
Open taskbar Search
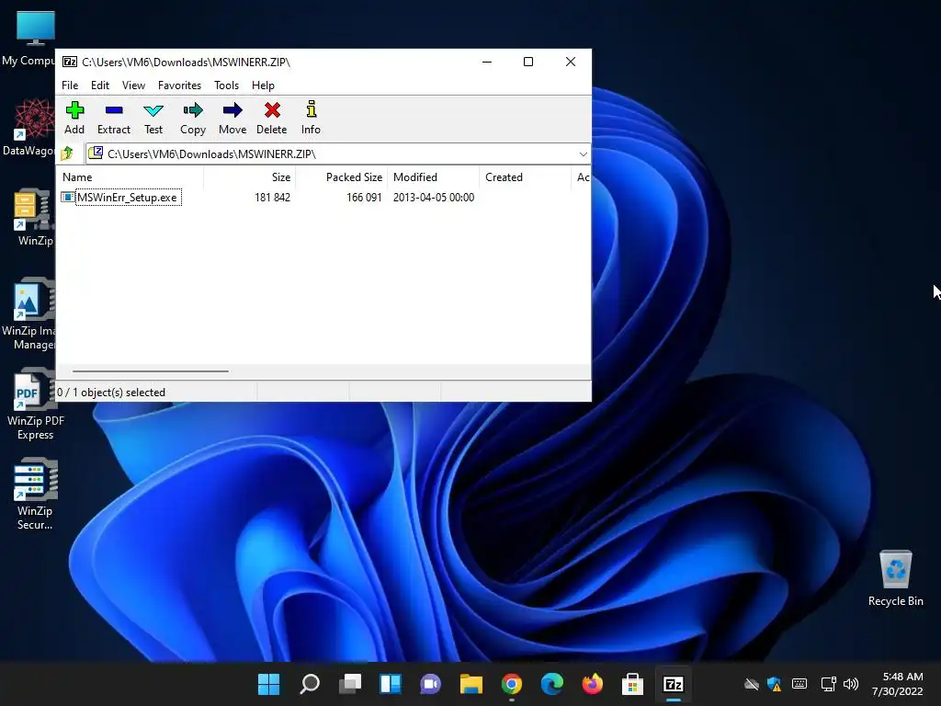(310, 684)
